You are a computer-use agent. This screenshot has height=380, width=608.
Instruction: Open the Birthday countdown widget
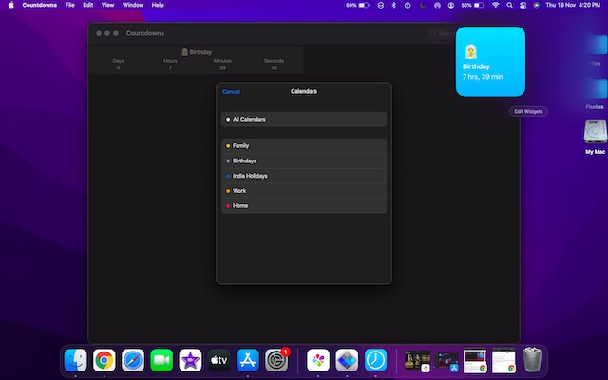[490, 62]
